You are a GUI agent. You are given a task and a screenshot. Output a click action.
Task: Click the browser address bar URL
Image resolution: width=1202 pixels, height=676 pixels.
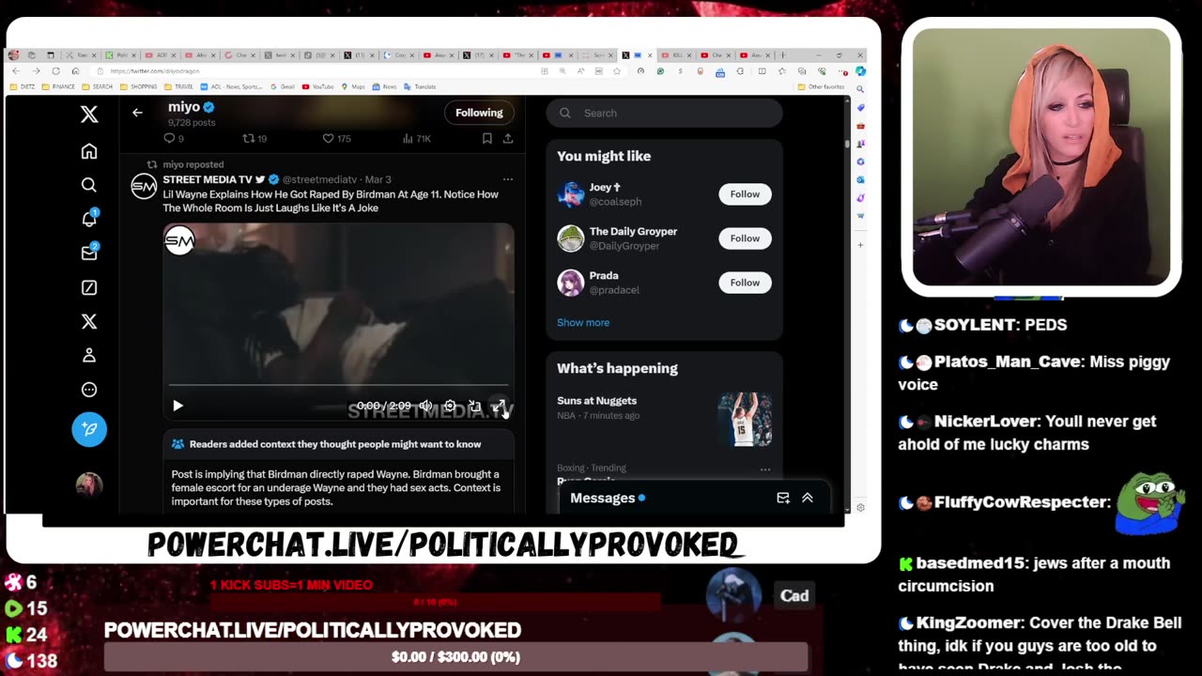(x=156, y=71)
